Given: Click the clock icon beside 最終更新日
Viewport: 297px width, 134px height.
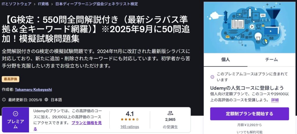Looking at the screenshot, I should (x=4, y=100).
